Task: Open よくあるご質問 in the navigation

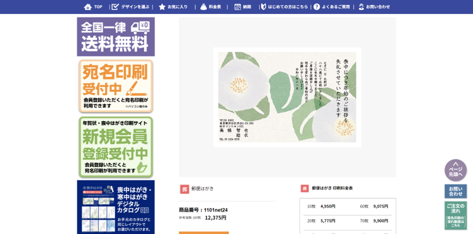Action: tap(335, 7)
